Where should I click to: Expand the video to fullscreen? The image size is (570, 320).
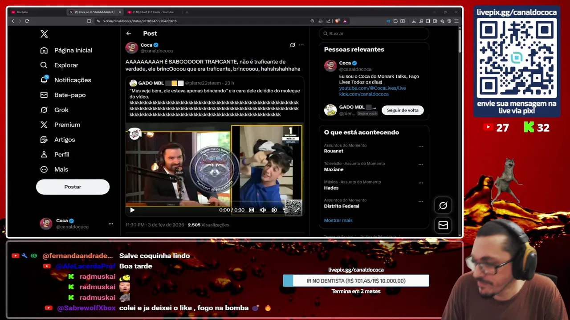(x=297, y=210)
